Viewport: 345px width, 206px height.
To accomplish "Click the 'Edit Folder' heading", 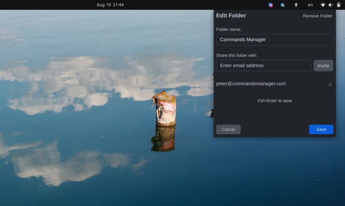I will [231, 16].
